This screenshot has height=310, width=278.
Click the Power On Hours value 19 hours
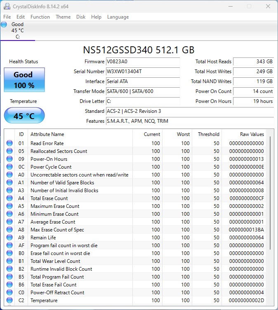254,101
